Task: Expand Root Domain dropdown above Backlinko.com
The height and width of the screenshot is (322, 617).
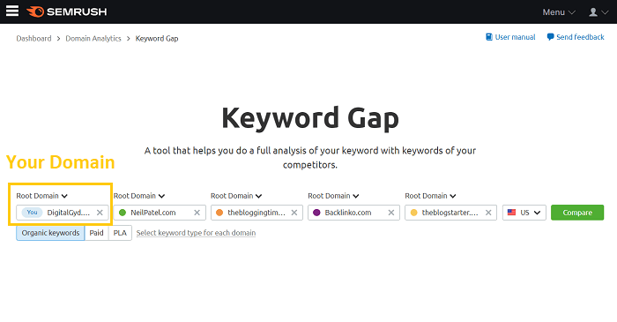Action: coord(334,196)
